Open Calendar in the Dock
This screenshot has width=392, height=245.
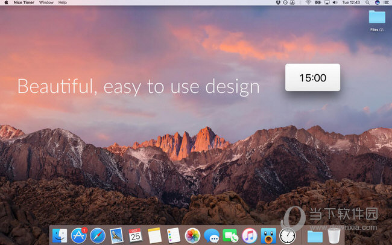pos(135,236)
